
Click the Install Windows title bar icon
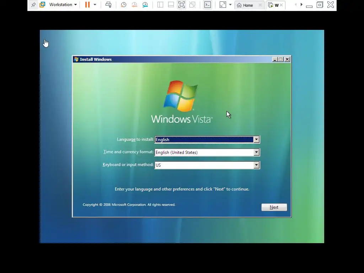[x=76, y=59]
